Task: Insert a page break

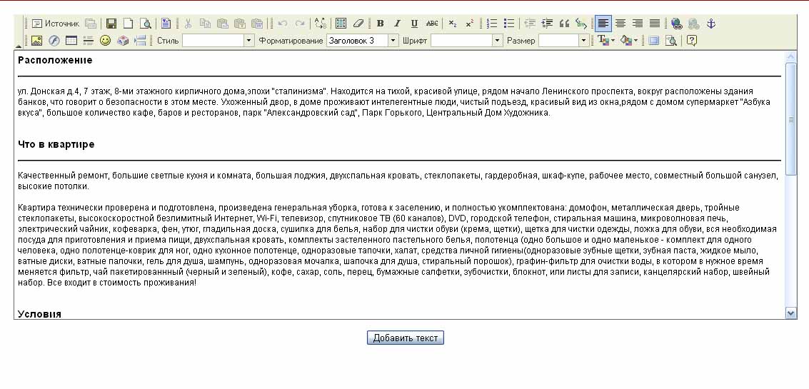Action: pos(140,41)
